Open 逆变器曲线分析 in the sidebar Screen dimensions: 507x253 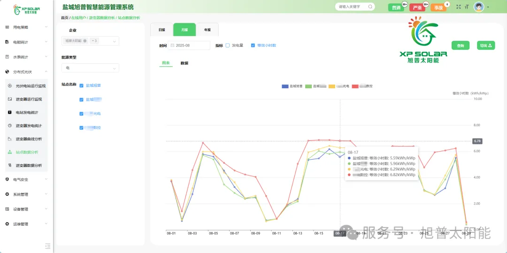pos(29,139)
